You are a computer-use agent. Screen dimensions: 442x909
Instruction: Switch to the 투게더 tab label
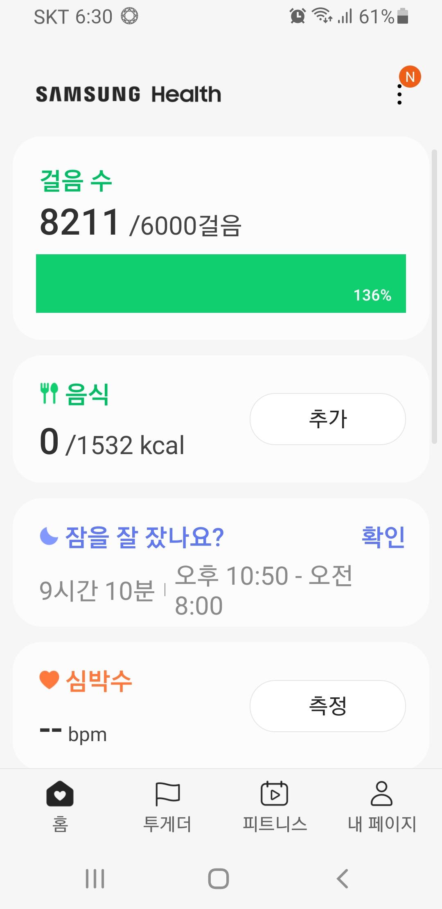[167, 824]
